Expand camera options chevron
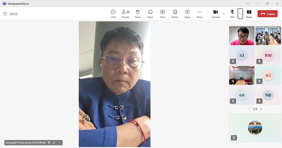 [x=224, y=14]
